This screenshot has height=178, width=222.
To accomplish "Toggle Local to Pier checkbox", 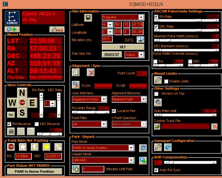I will [x=114, y=111].
